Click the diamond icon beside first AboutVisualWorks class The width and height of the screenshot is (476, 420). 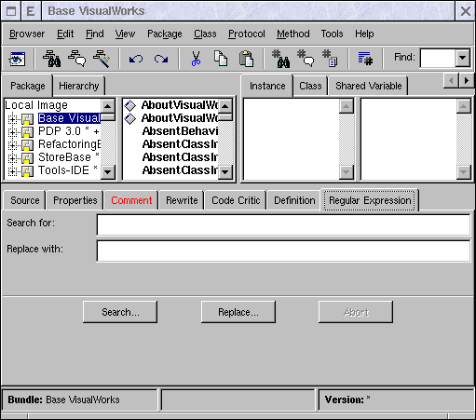tap(130, 105)
